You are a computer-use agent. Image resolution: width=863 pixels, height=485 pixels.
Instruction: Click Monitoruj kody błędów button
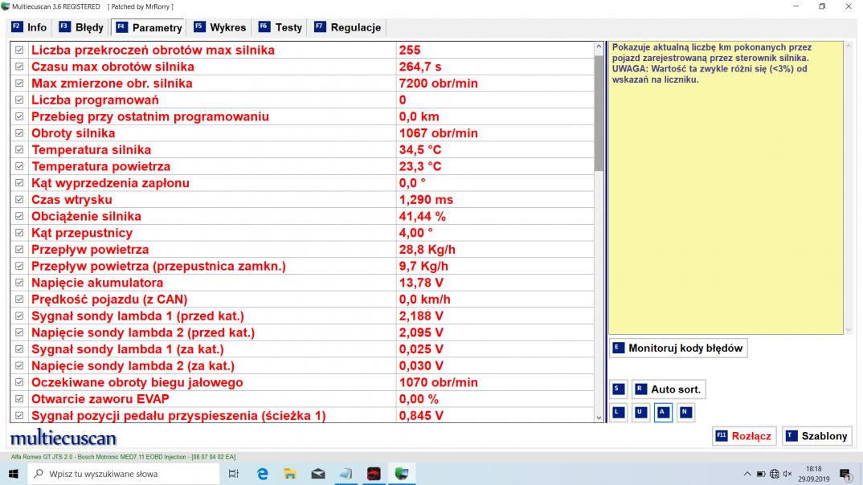click(677, 348)
